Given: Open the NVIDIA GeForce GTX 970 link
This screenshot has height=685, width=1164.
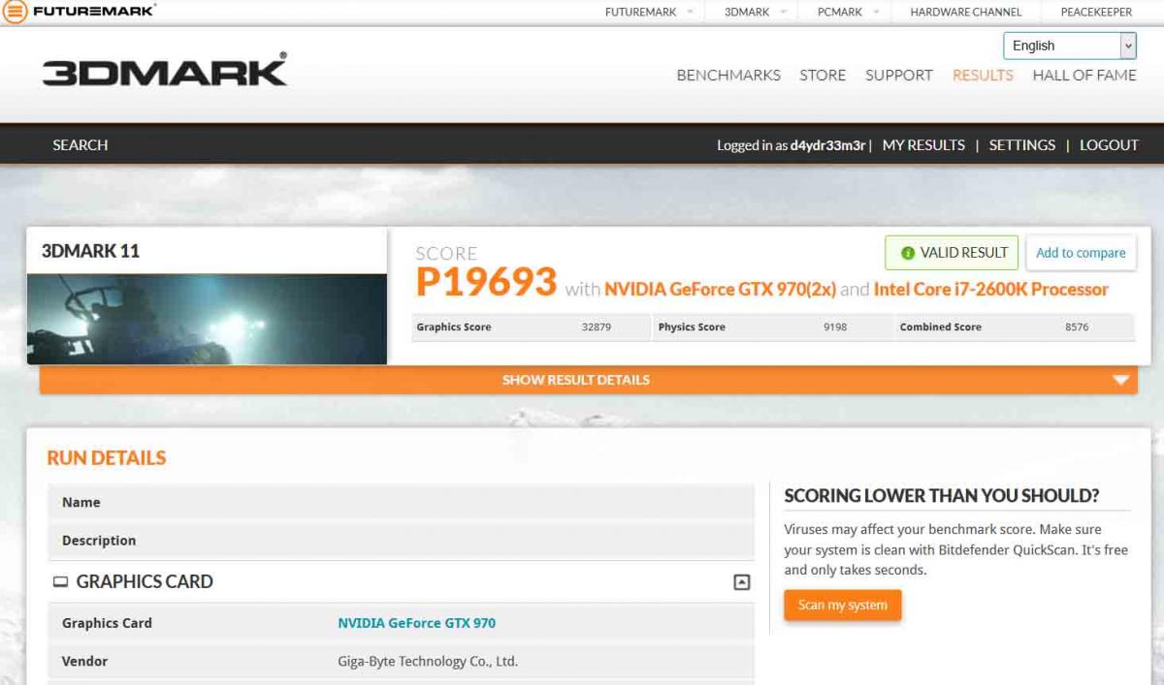Looking at the screenshot, I should (x=416, y=623).
